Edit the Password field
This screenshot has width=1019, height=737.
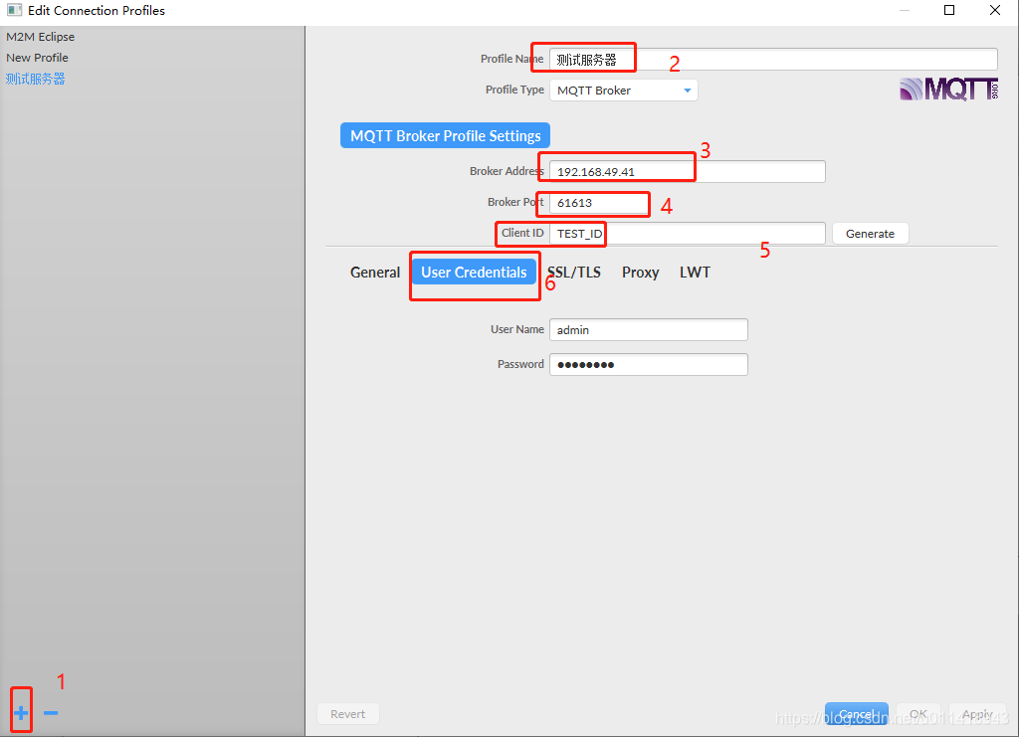[x=649, y=364]
